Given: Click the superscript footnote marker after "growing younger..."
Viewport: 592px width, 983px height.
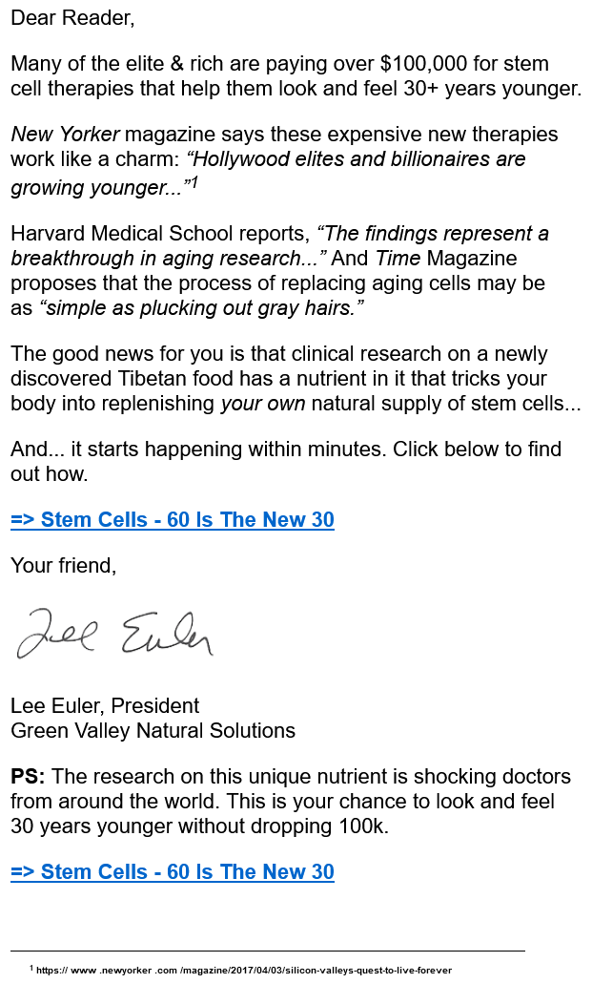Looking at the screenshot, I should (194, 181).
